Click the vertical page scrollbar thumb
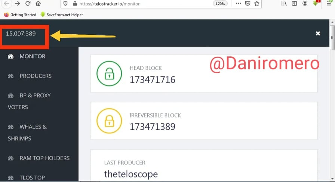The height and width of the screenshot is (182, 335). click(x=332, y=38)
